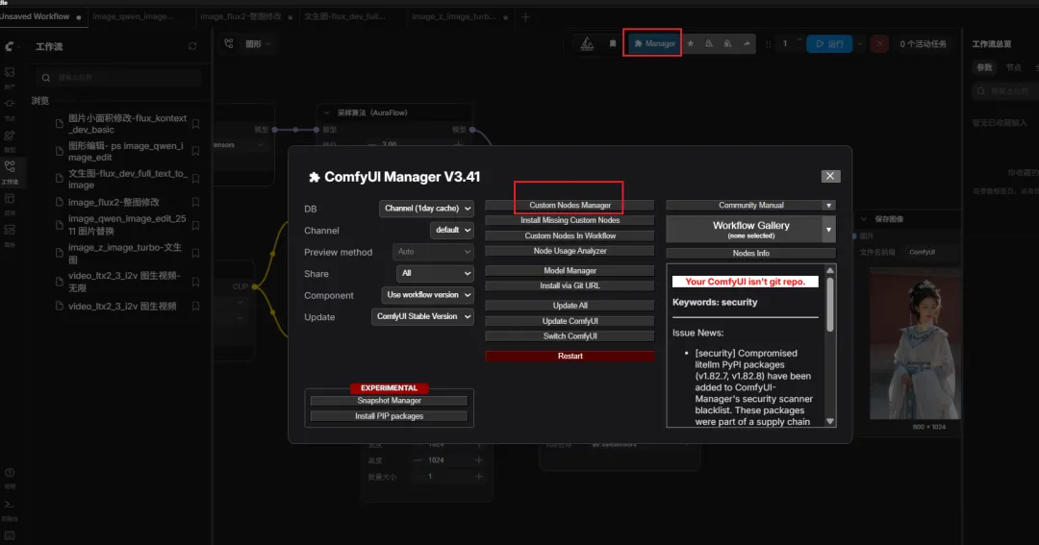Click the Update All button
The height and width of the screenshot is (545, 1039).
570,306
